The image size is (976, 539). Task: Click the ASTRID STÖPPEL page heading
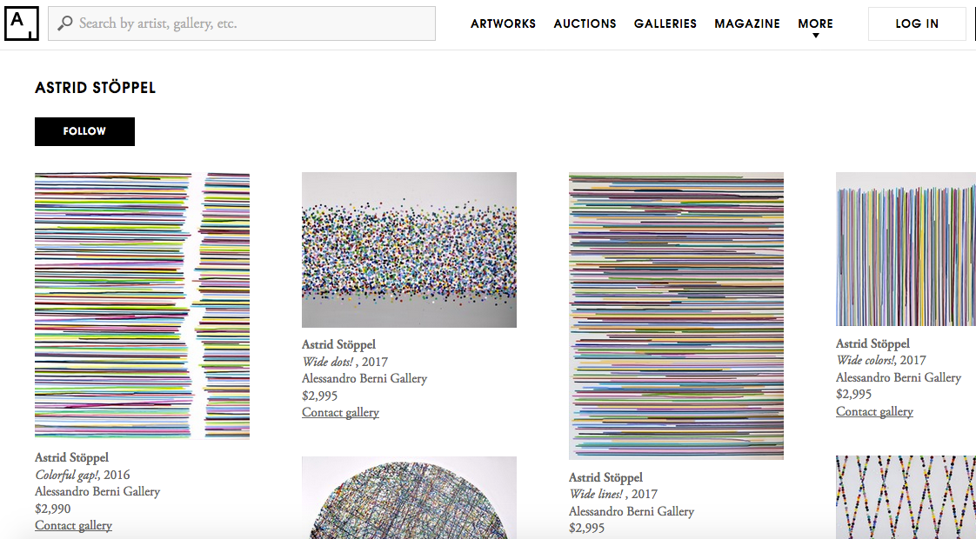pyautogui.click(x=95, y=88)
